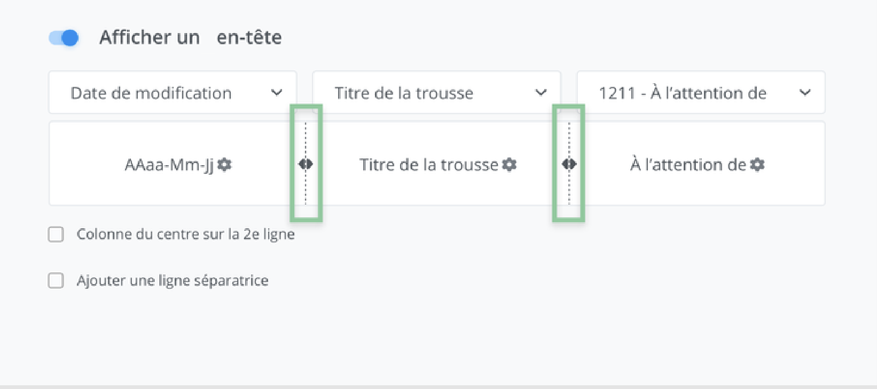This screenshot has height=389, width=877.
Task: Click gear icon next to Titre de la trousse
Action: (510, 165)
